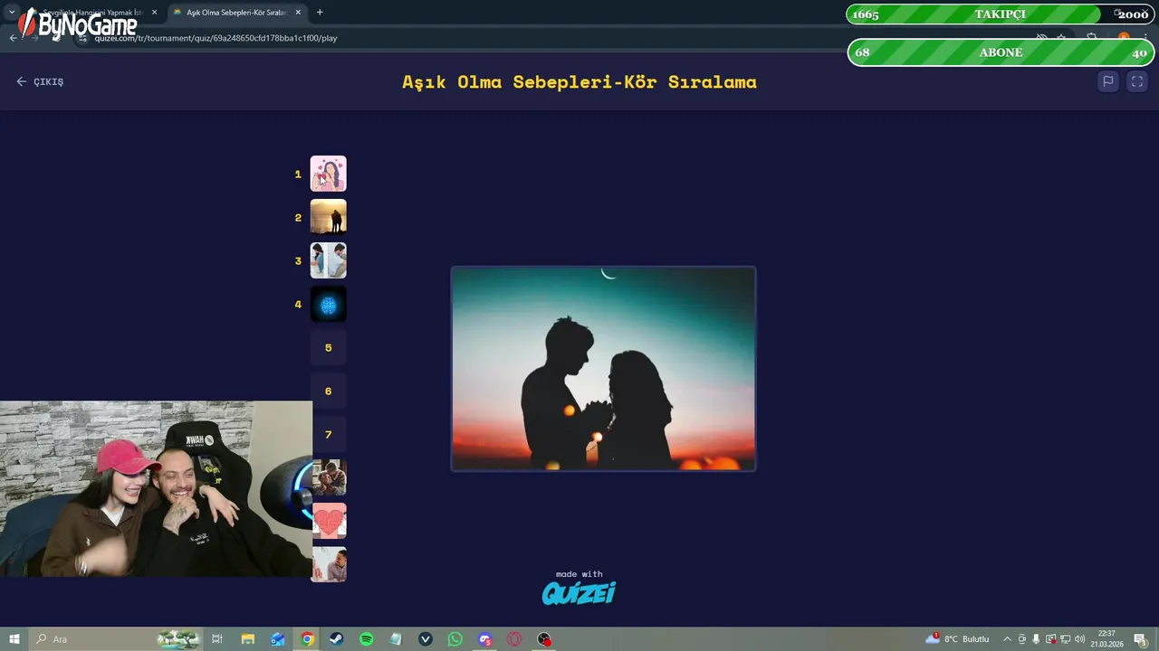Select the rank 2 sunset couple thumbnail
The width and height of the screenshot is (1159, 651).
click(x=328, y=217)
